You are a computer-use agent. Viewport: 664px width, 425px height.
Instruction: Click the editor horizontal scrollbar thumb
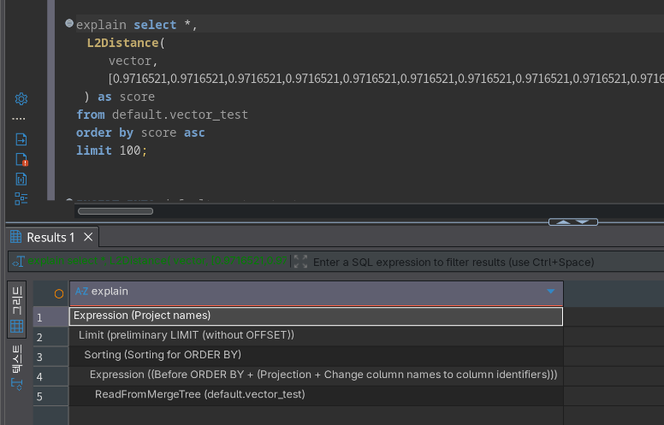click(x=115, y=210)
